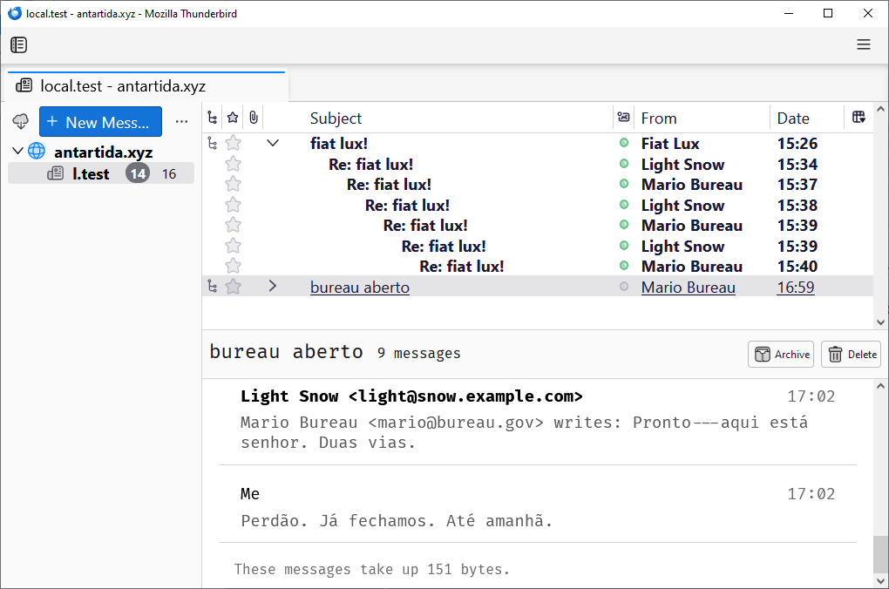The image size is (889, 589).
Task: Sort by read status column header
Action: (623, 118)
